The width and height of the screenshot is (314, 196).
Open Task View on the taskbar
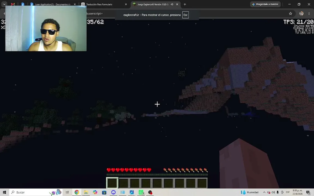coord(67,192)
